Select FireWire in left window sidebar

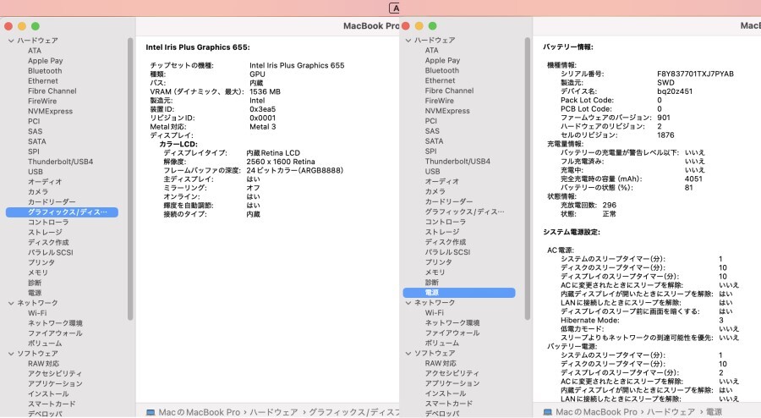click(x=42, y=101)
